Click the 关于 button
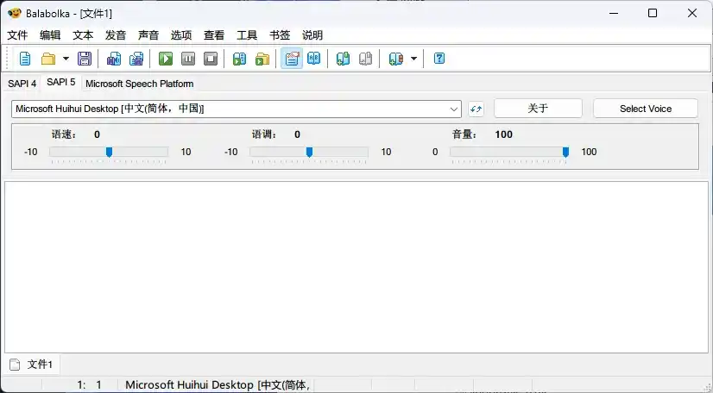 [538, 109]
